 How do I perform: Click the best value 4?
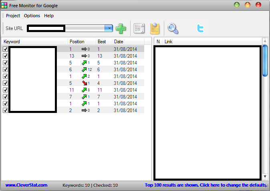pos(99,83)
